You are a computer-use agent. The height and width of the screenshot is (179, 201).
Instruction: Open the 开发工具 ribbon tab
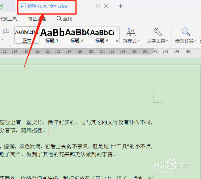[8, 19]
